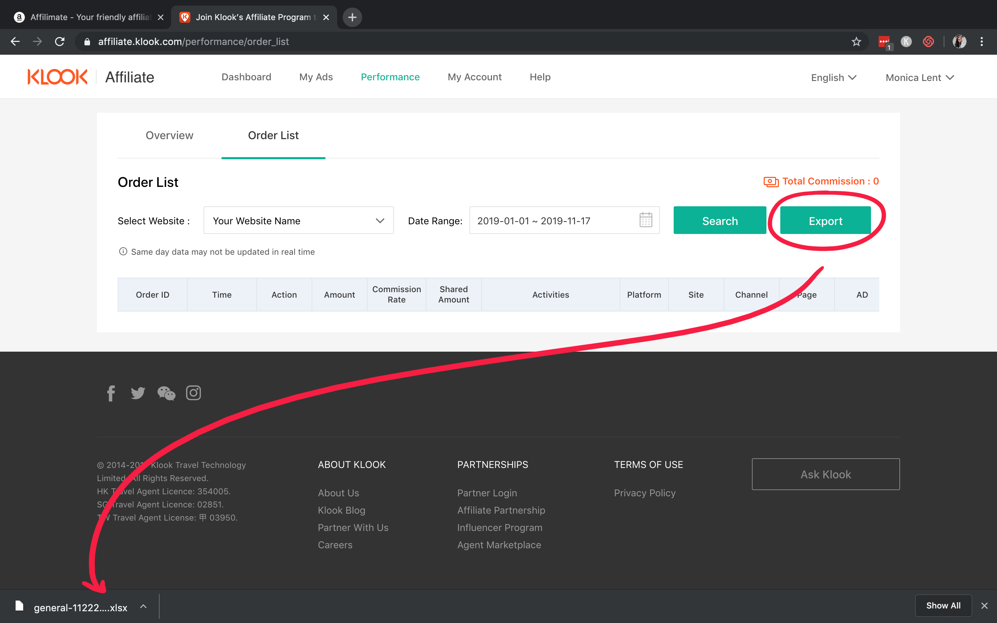Click the Time column header
The width and height of the screenshot is (997, 623).
coord(222,295)
